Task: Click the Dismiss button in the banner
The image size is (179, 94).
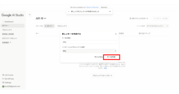Action: click(x=104, y=7)
